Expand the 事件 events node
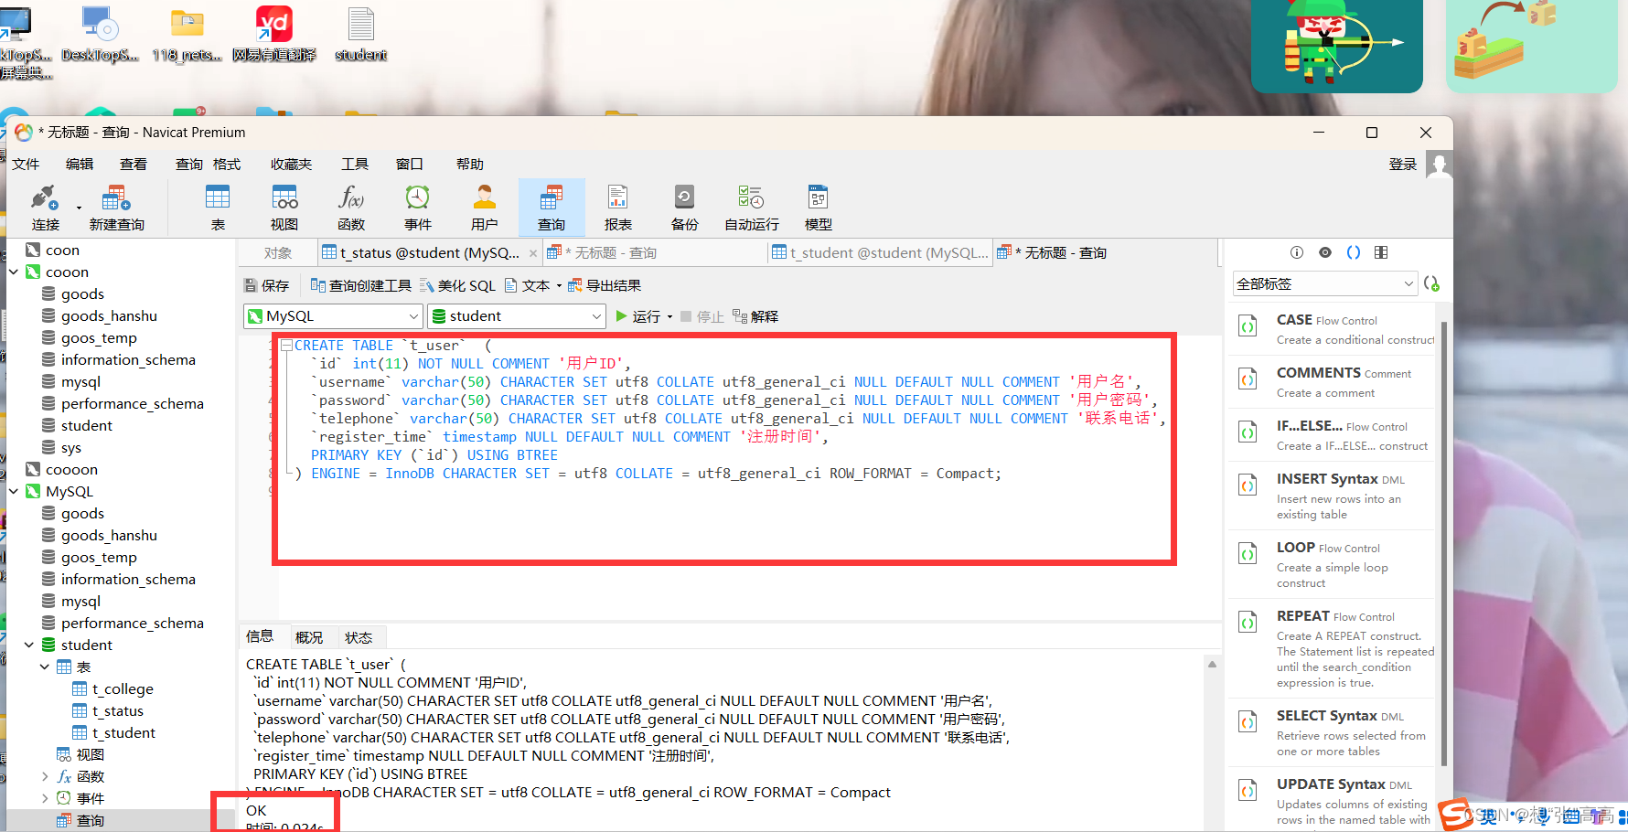The width and height of the screenshot is (1628, 832). [x=45, y=798]
